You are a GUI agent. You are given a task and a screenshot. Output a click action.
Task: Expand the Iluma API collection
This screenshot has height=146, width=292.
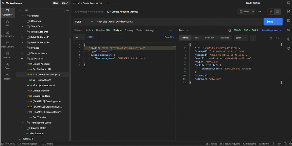point(20,139)
